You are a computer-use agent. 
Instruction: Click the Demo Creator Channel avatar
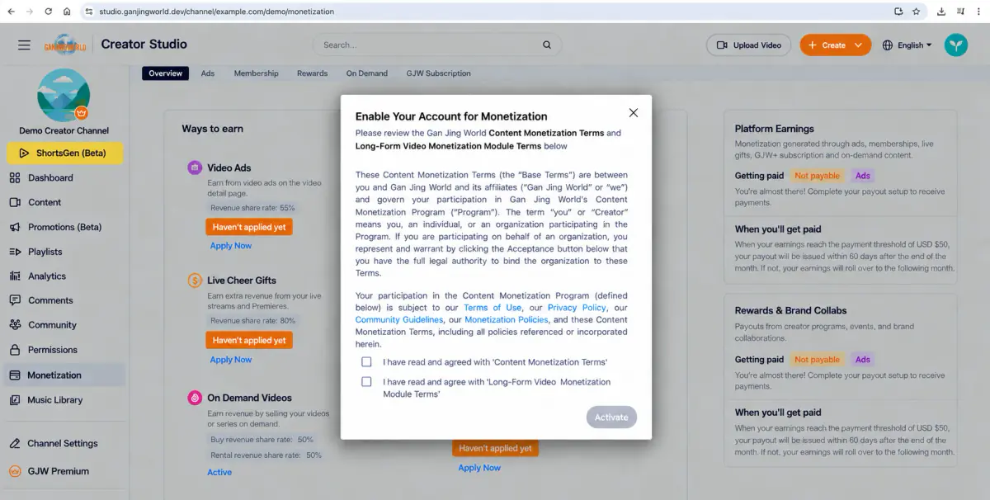point(64,95)
